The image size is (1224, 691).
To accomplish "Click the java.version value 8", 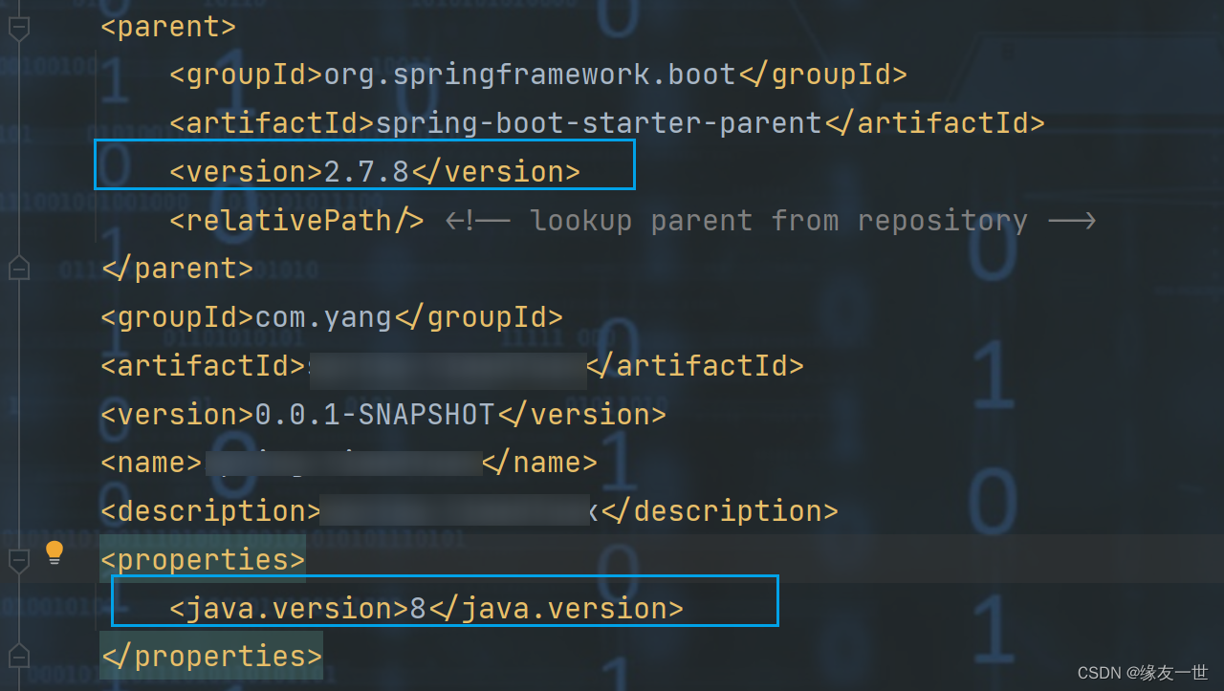I will tap(418, 609).
